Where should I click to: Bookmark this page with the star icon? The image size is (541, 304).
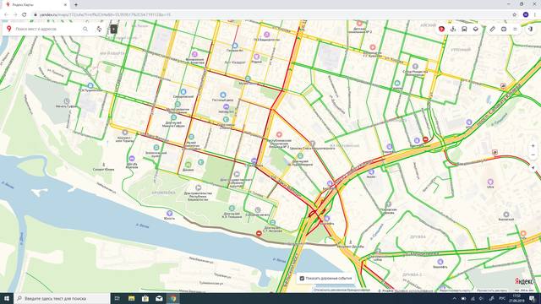(x=515, y=15)
